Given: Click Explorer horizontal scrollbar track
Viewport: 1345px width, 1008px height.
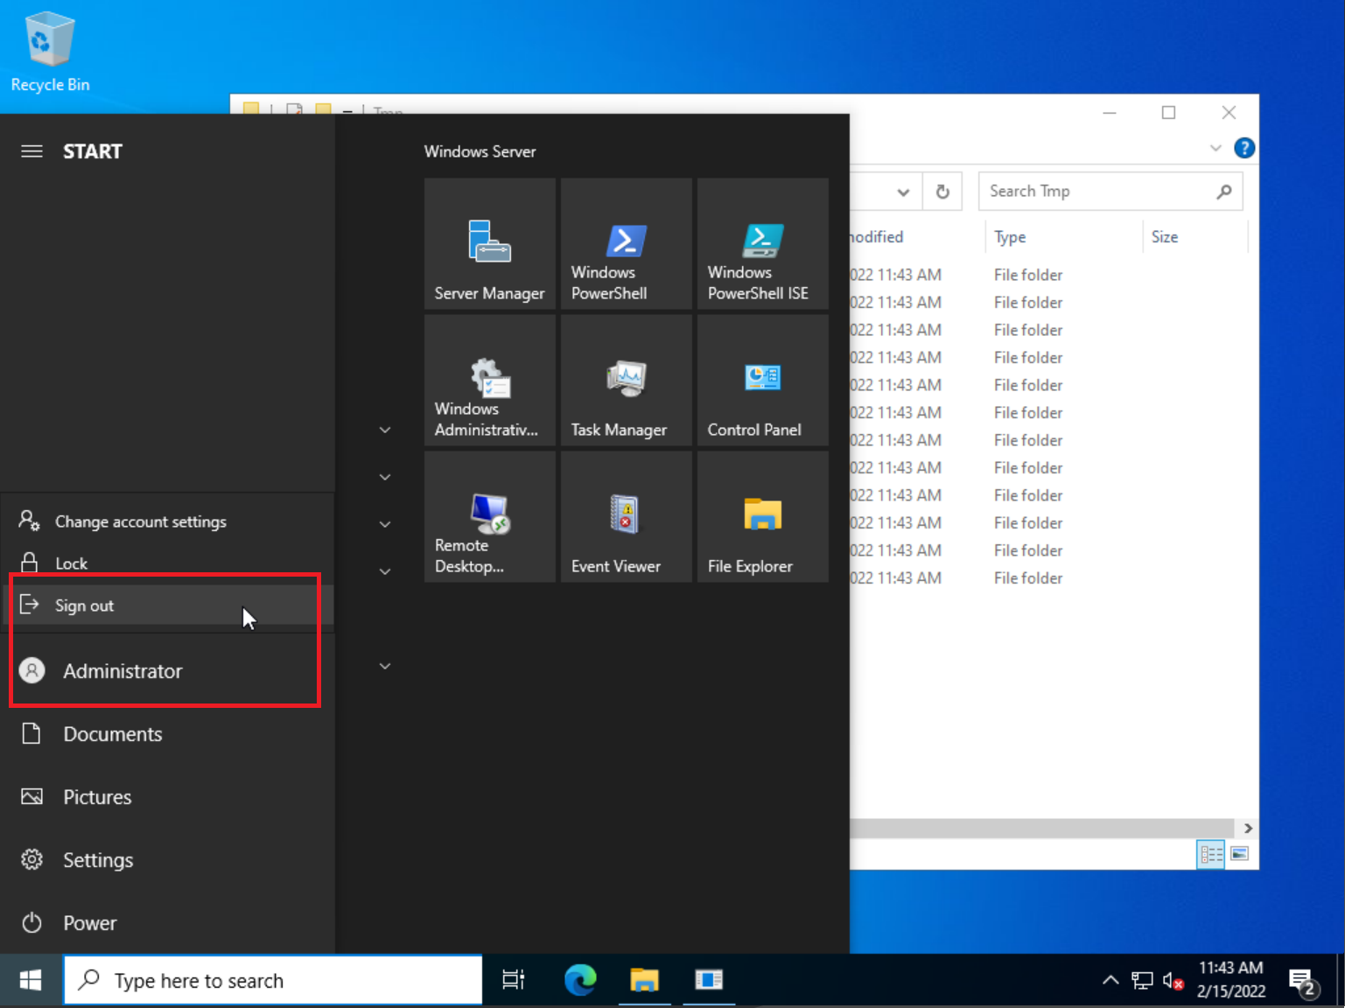Looking at the screenshot, I should [x=1041, y=828].
